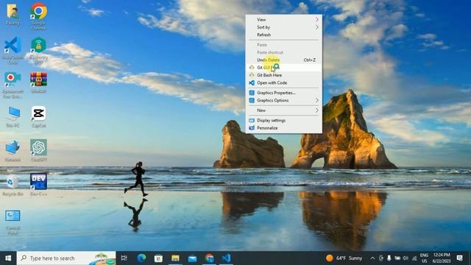Open the clock showing 12:24 PM
The height and width of the screenshot is (265, 471).
pyautogui.click(x=442, y=258)
